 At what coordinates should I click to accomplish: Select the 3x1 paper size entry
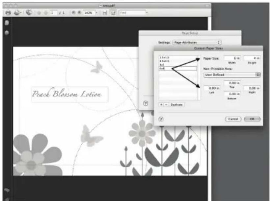click(x=178, y=65)
